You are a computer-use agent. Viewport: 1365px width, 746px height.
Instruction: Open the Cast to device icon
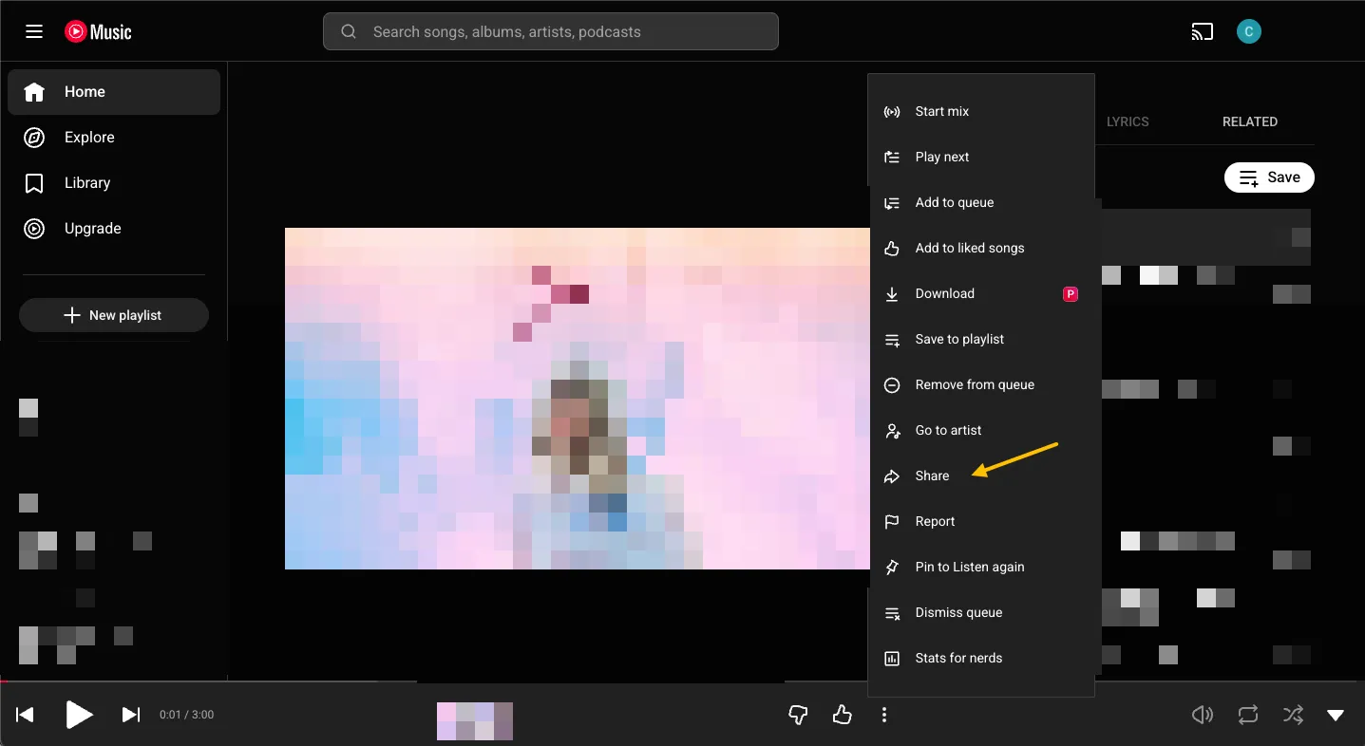pyautogui.click(x=1203, y=31)
